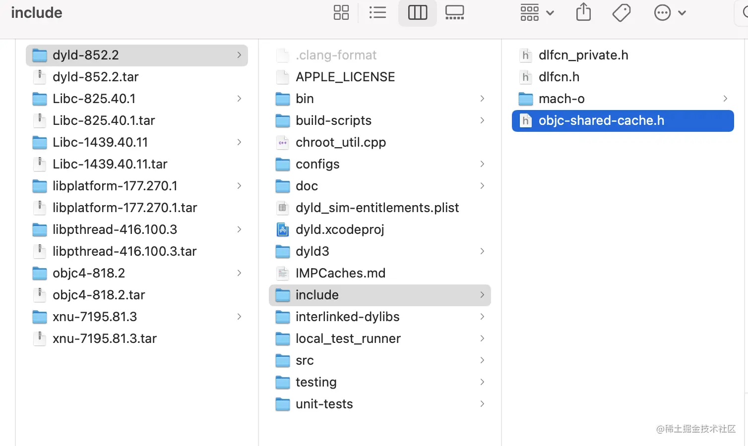
Task: Expand the doc folder chevron
Action: point(482,186)
